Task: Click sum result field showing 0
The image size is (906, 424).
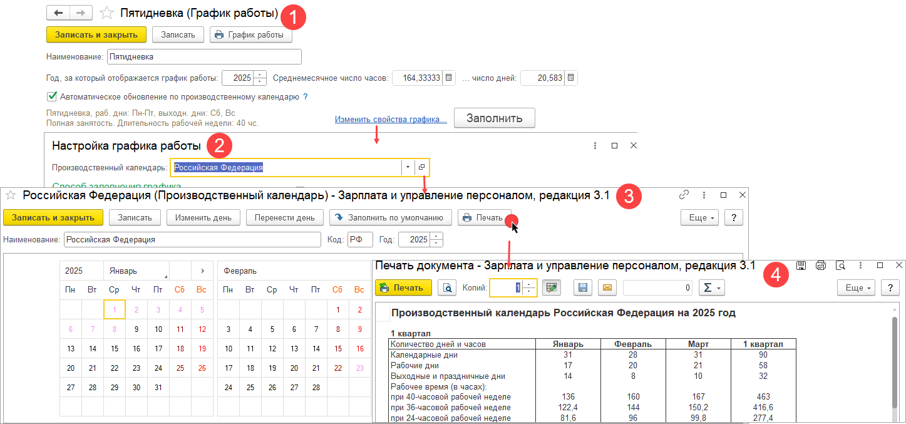Action: point(658,287)
